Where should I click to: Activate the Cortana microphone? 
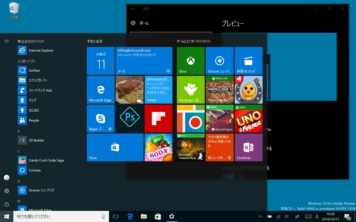[x=103, y=216]
